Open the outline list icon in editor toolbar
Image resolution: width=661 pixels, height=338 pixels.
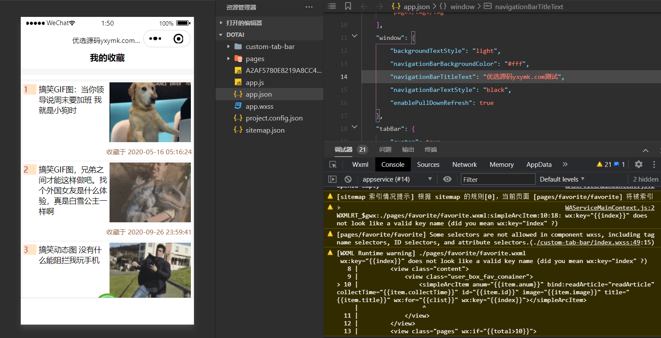pyautogui.click(x=332, y=6)
